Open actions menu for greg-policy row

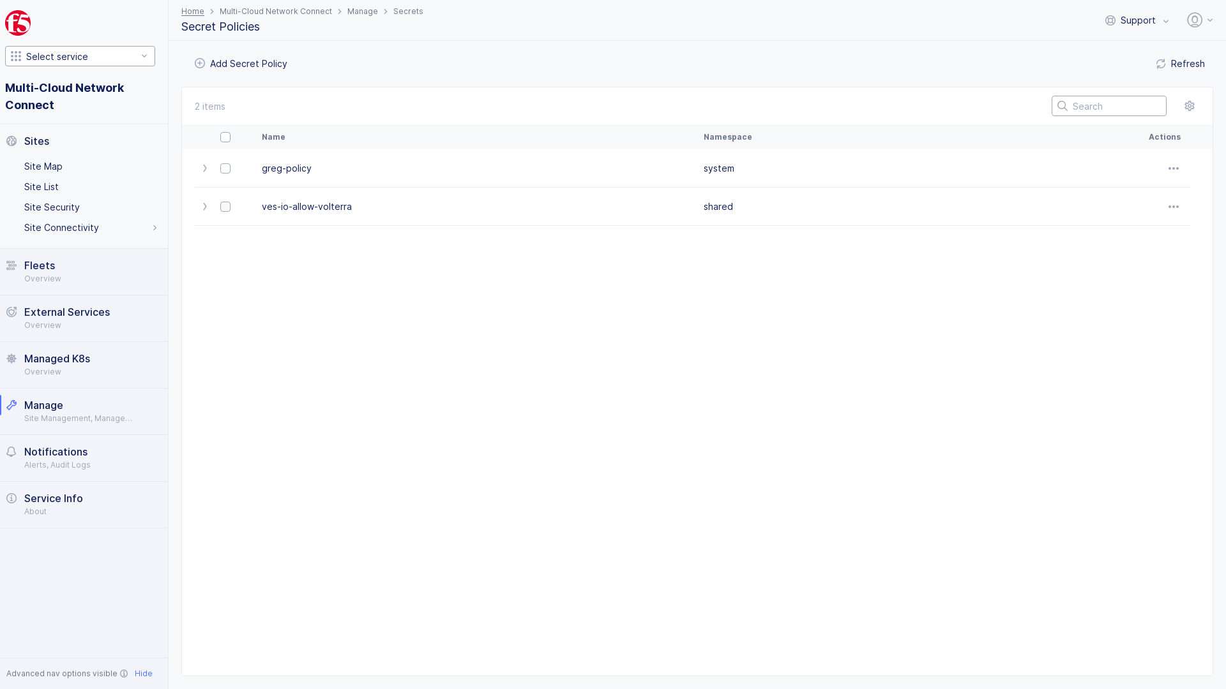coord(1173,168)
